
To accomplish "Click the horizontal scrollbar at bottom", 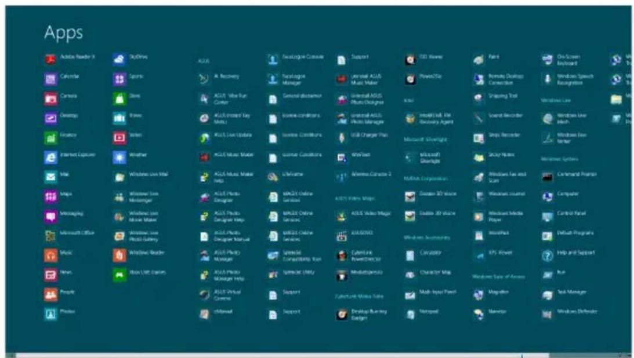I will point(317,356).
